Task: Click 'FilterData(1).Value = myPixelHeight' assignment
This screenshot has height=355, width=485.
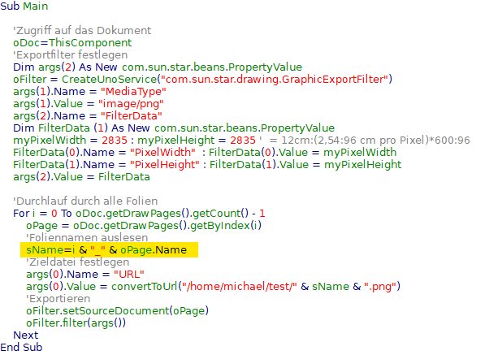Action: pos(305,165)
